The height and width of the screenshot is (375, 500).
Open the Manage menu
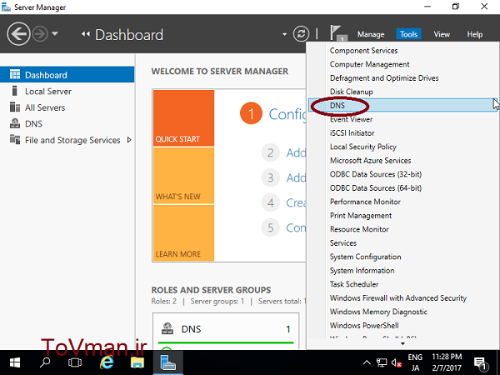point(371,34)
